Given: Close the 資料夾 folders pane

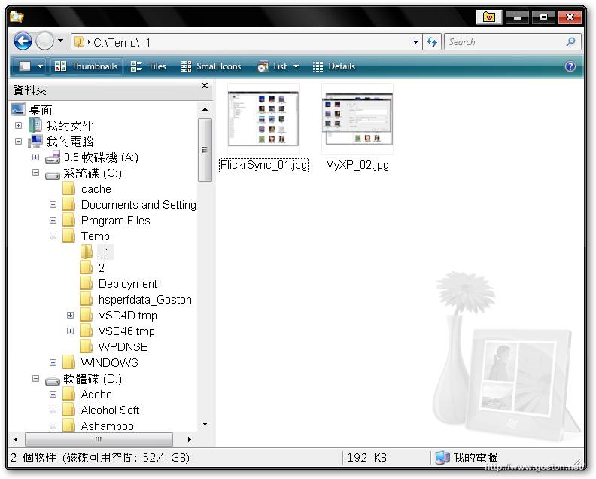Looking at the screenshot, I should 205,86.
